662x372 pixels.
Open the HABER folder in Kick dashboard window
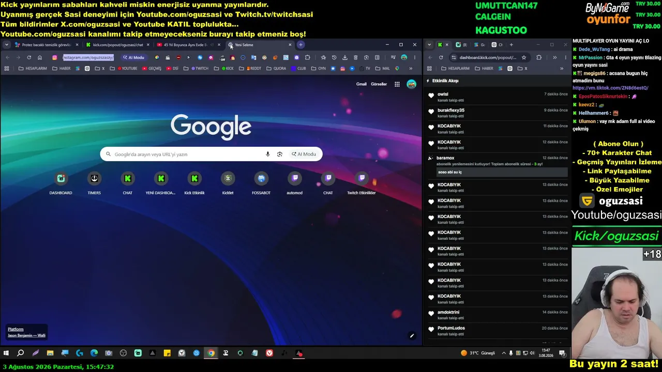(484, 68)
